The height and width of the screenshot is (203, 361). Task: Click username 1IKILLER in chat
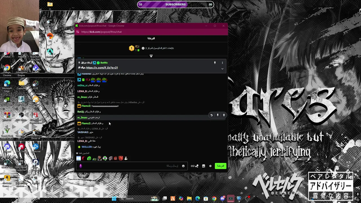point(87,147)
